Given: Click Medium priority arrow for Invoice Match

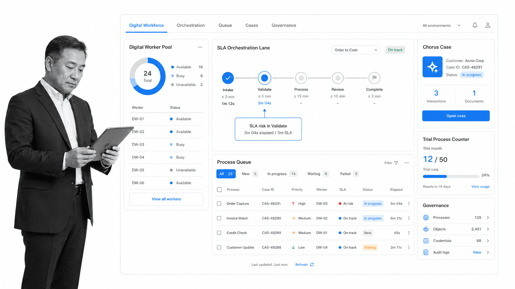Looking at the screenshot, I should [x=293, y=218].
